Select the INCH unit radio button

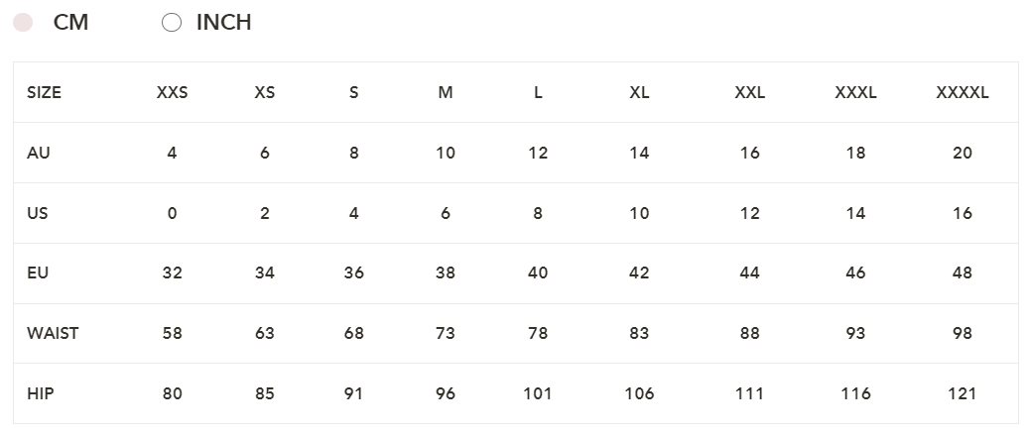[172, 23]
